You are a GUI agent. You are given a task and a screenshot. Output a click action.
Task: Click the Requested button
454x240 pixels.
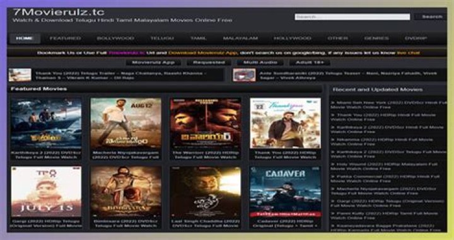click(209, 62)
